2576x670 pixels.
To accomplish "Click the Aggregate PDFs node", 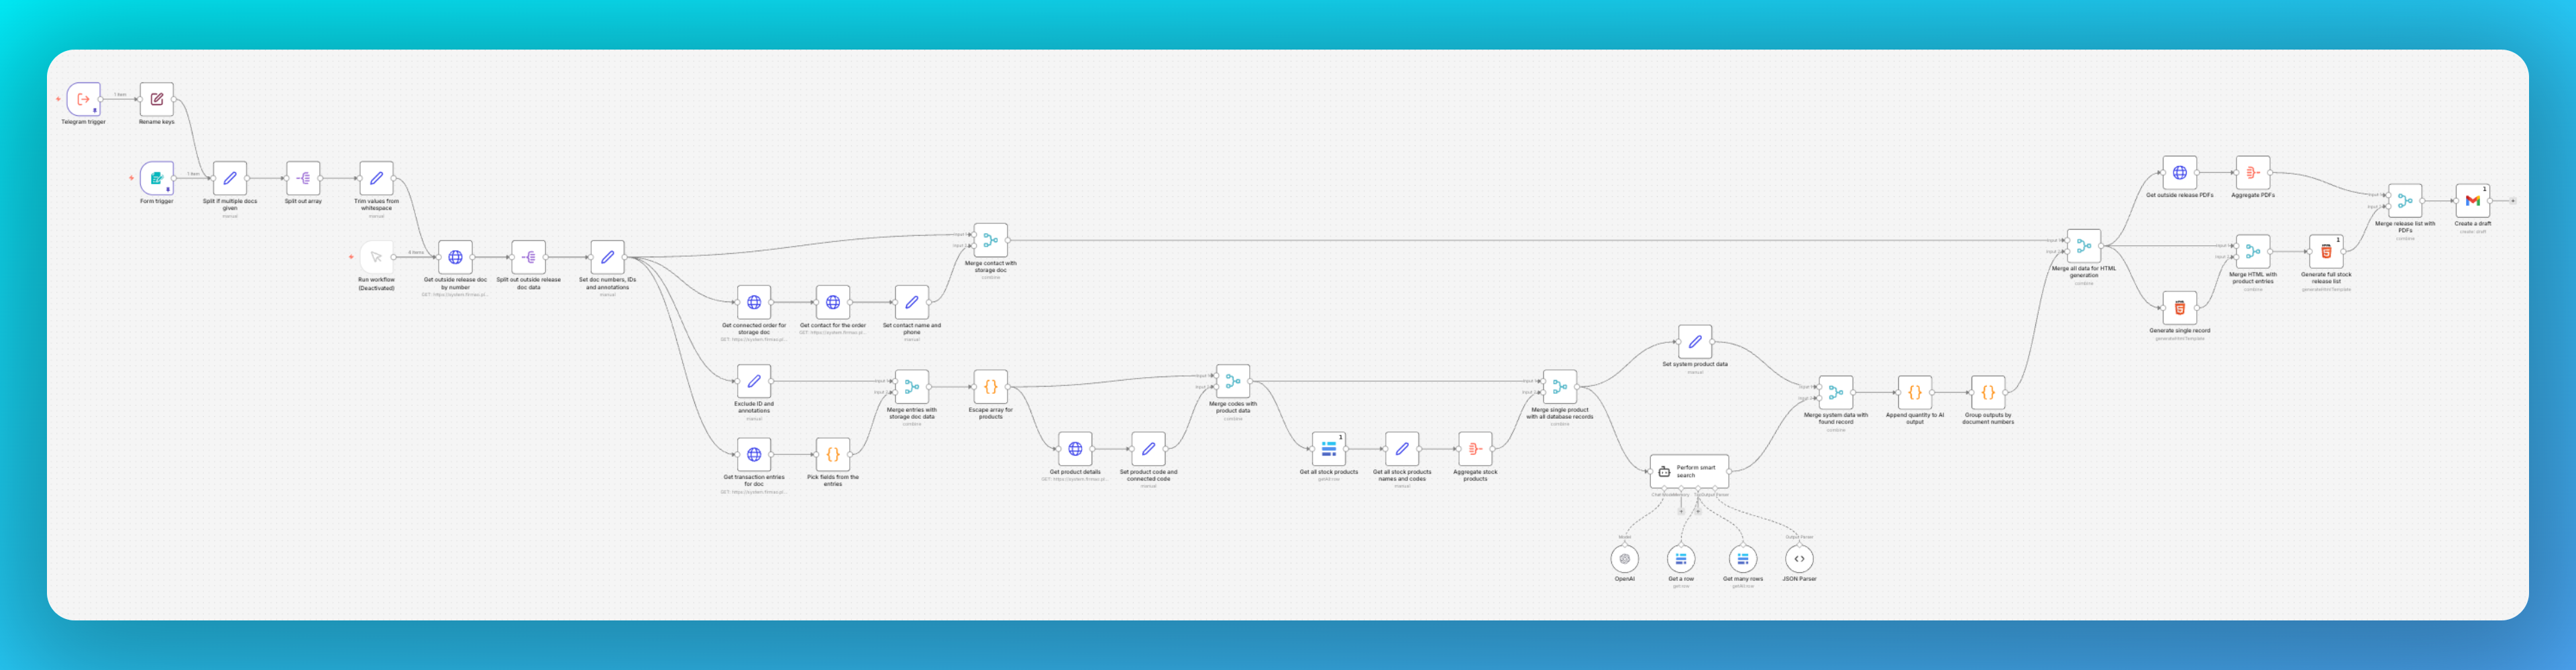I will pyautogui.click(x=2252, y=173).
